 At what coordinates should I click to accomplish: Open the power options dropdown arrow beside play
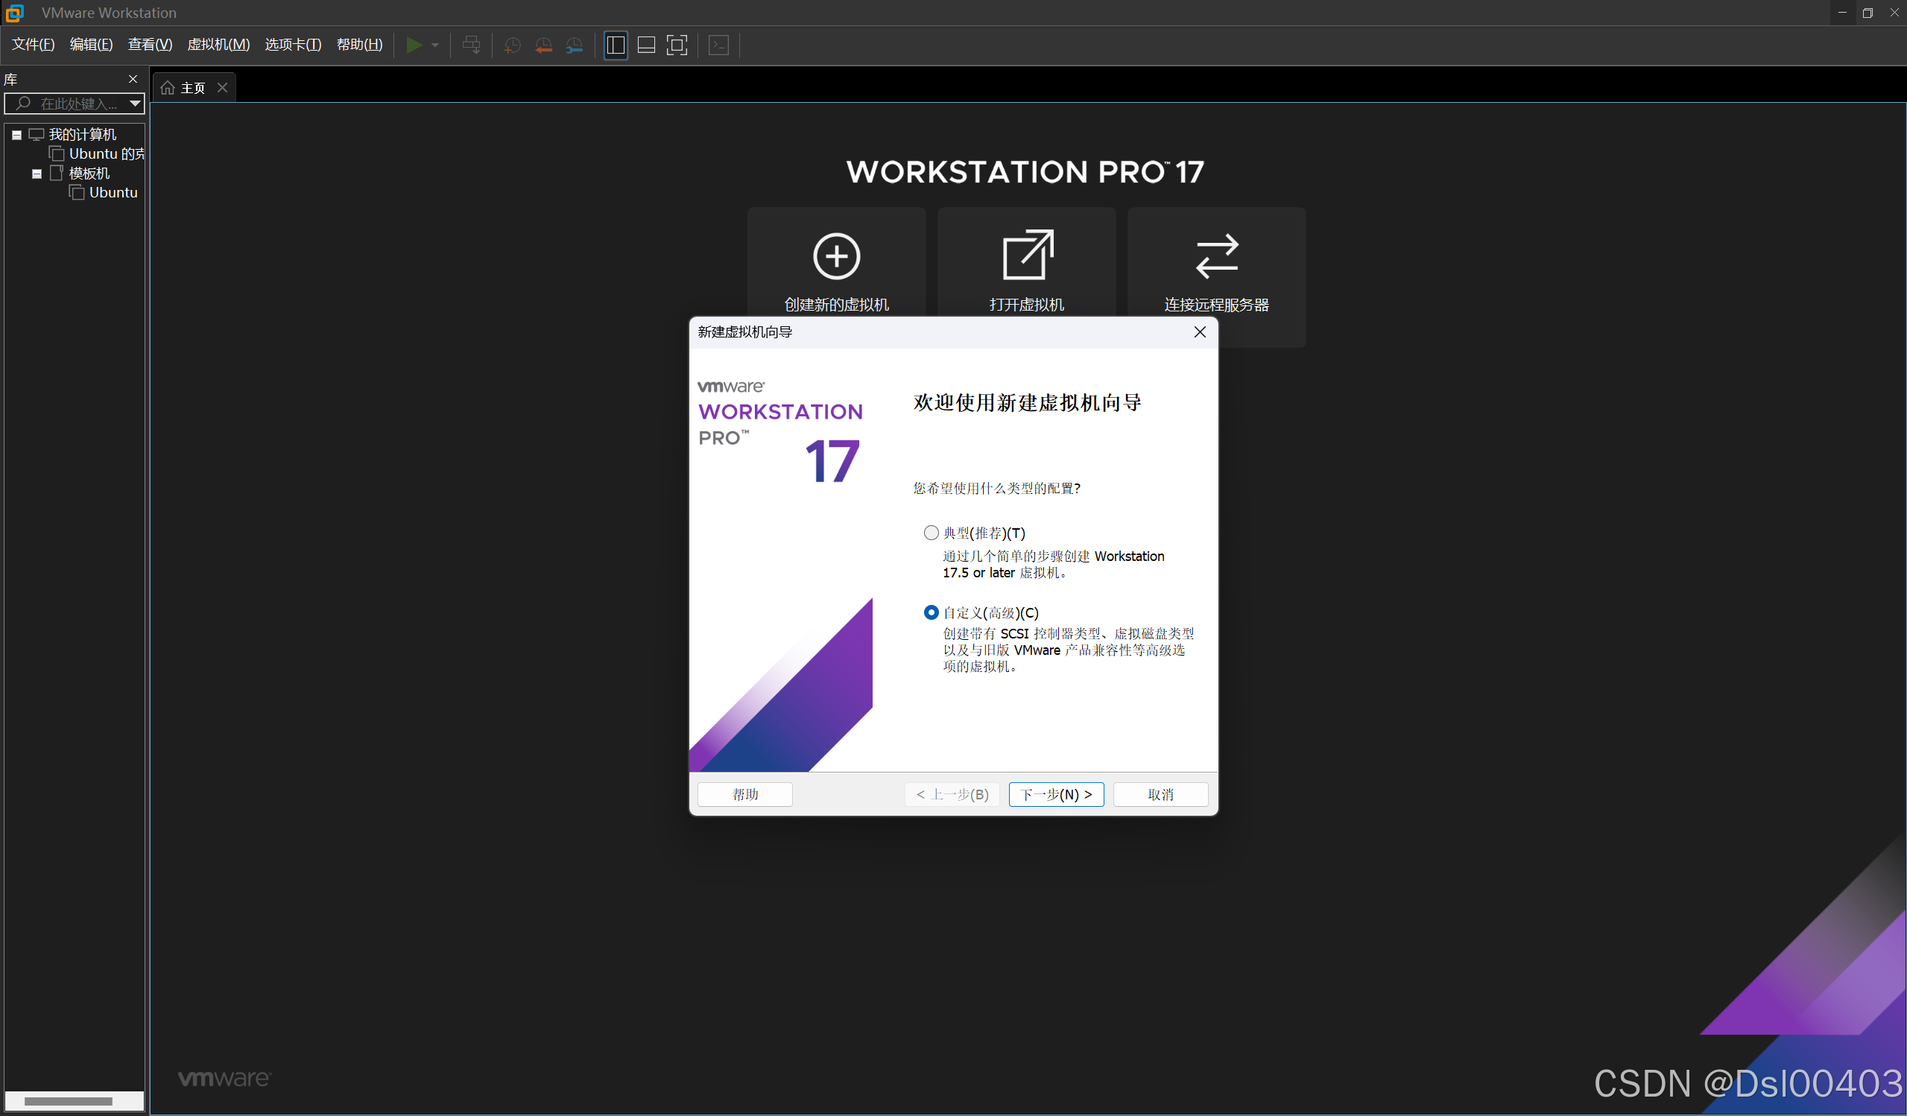435,45
